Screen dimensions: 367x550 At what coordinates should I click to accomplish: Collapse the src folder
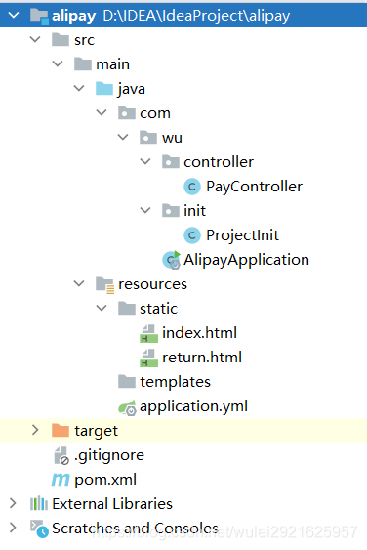(x=35, y=39)
